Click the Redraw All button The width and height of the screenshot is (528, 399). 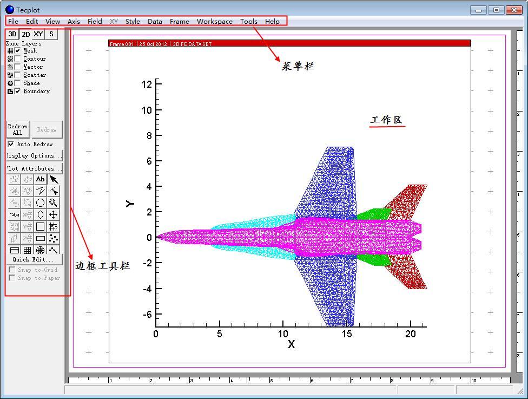tap(17, 129)
